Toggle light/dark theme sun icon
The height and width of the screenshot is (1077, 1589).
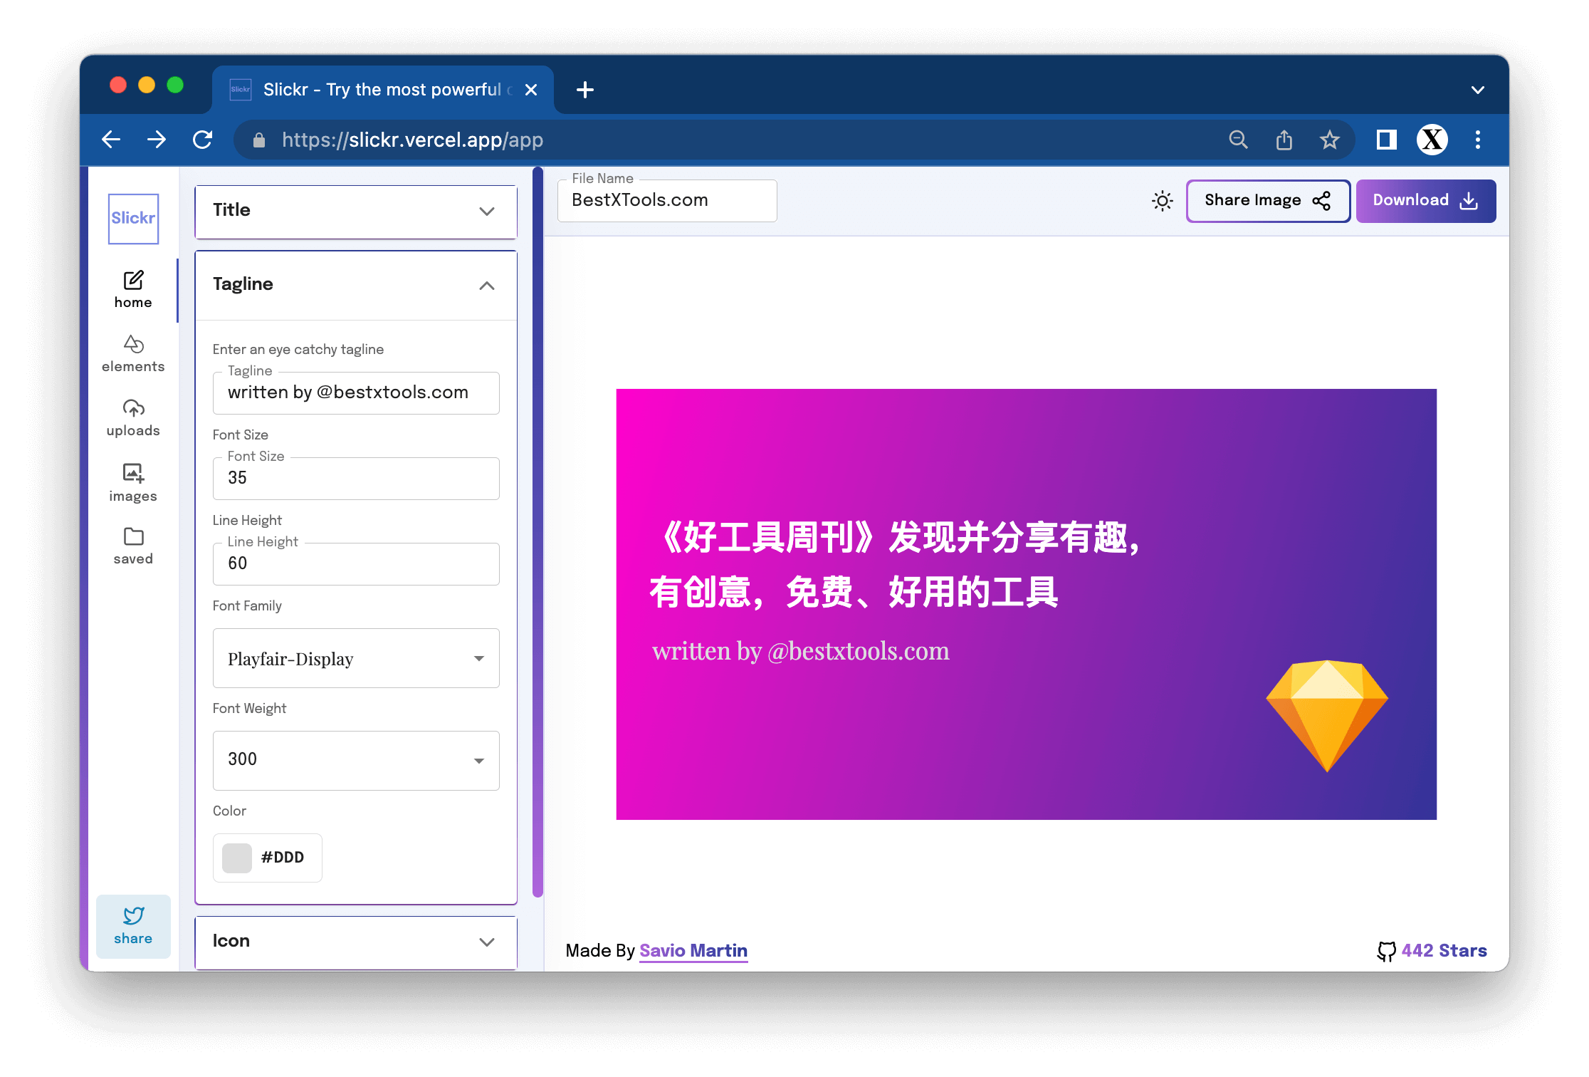1162,201
